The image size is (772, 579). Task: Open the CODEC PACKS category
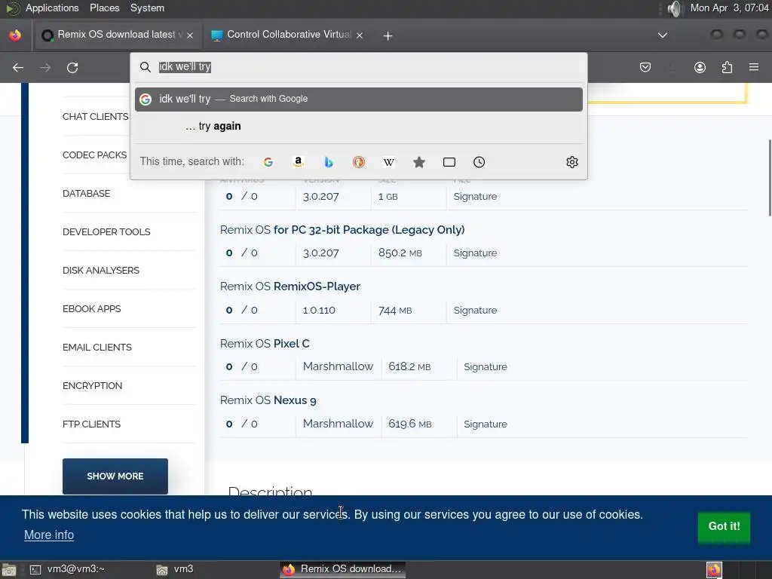[94, 155]
